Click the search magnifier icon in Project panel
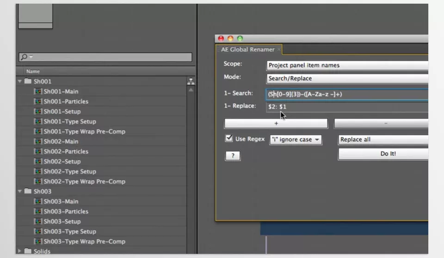444x258 pixels. click(25, 57)
